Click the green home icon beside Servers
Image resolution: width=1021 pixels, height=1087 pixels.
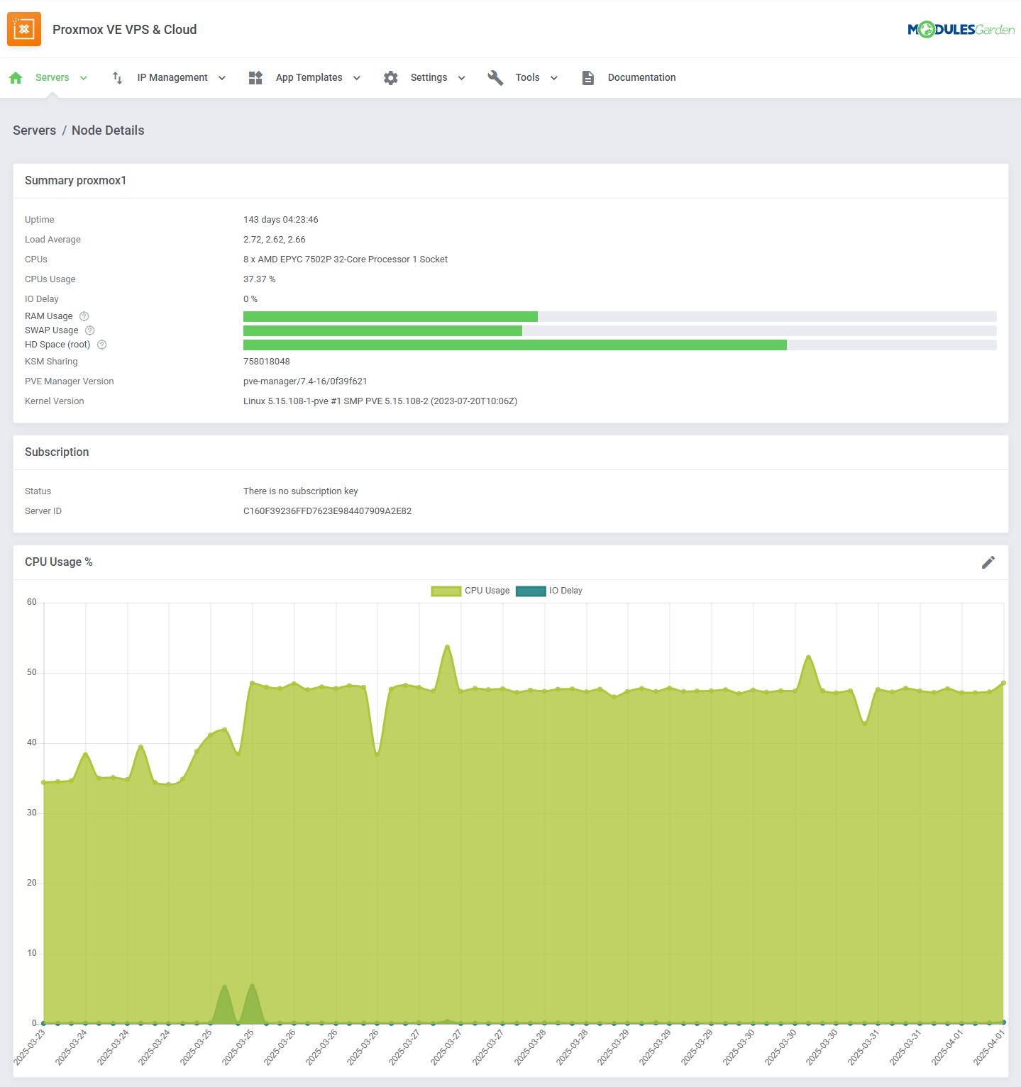click(x=16, y=78)
